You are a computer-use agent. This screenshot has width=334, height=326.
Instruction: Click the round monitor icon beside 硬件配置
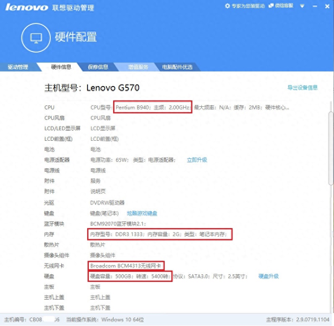coord(36,38)
